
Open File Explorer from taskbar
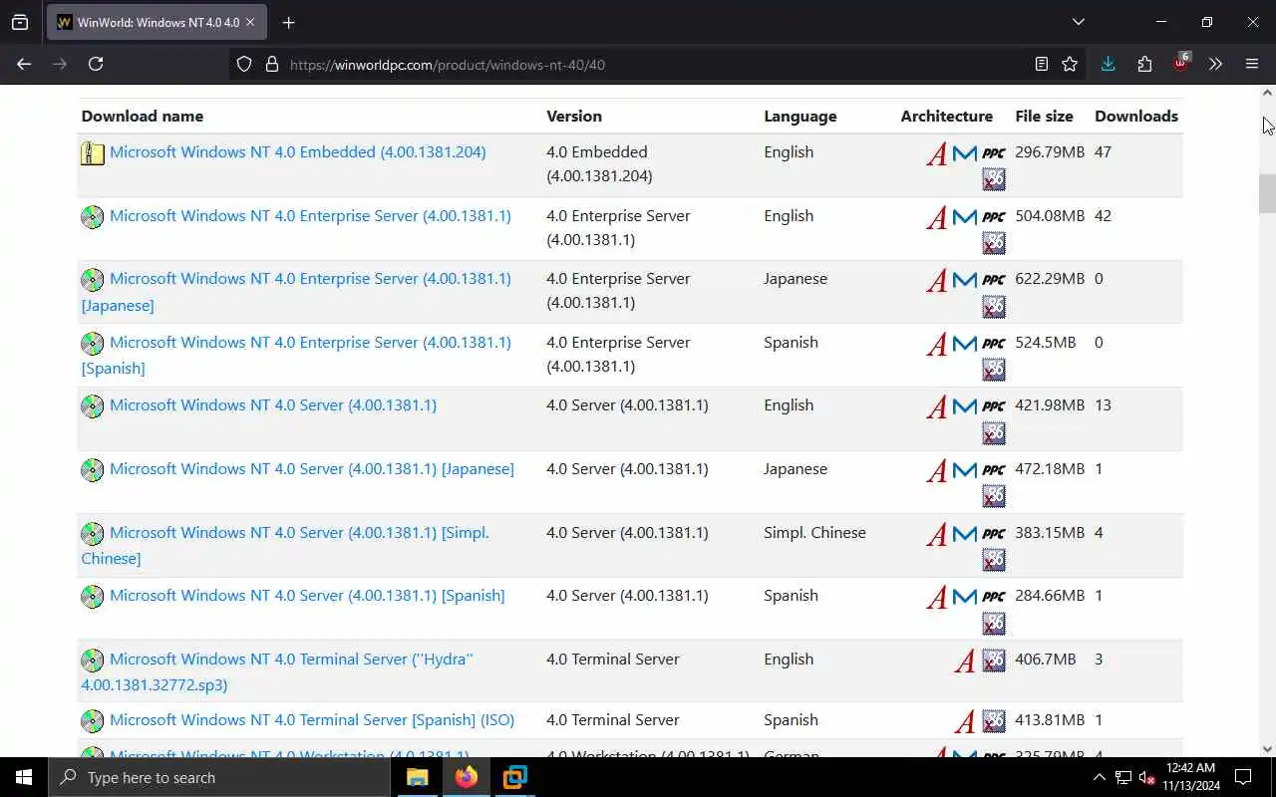[x=418, y=777]
